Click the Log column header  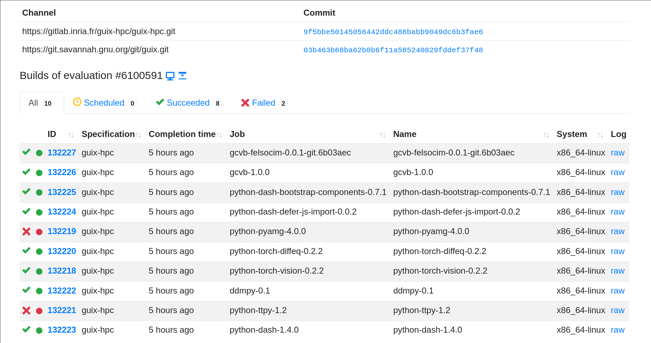[x=619, y=134]
